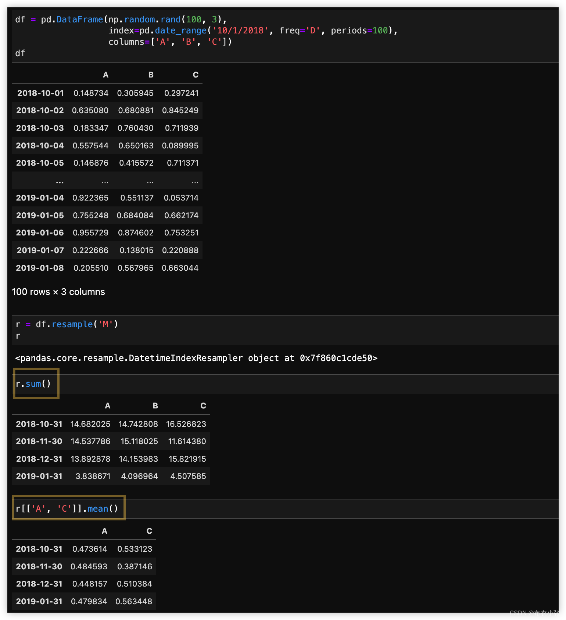Click value 0.711939 in first table
The image size is (566, 620).
pos(182,128)
